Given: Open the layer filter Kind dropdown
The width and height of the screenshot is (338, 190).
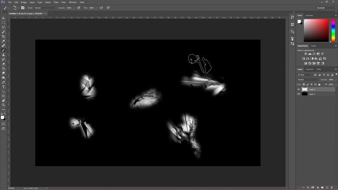Looking at the screenshot, I should (305, 75).
